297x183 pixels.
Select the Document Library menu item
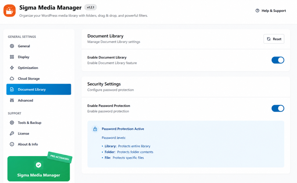[39, 89]
